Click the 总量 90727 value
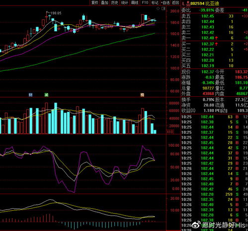 (x=208, y=88)
